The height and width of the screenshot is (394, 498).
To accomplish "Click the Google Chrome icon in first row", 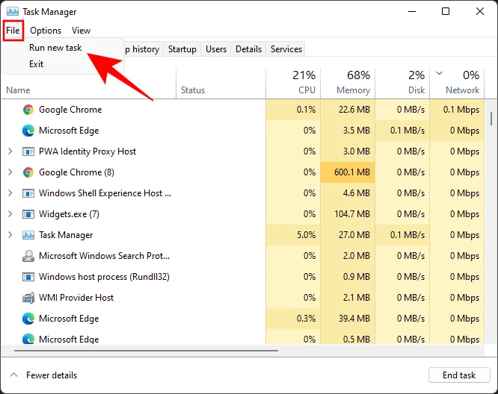I will [28, 110].
